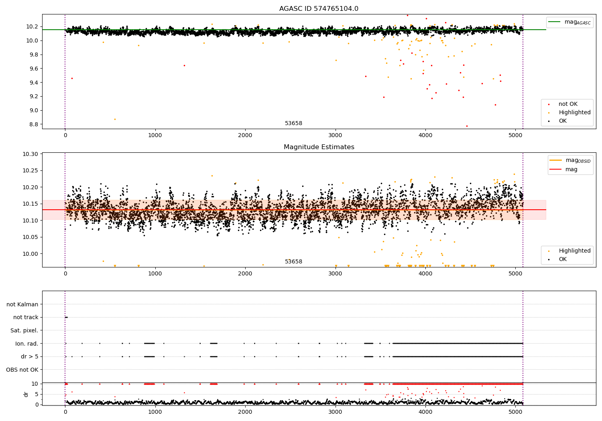Click the 10.05 y-axis tick in middle panel

[31, 237]
